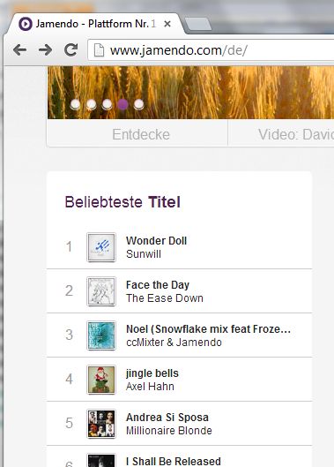Open the Face the Day track link

click(158, 285)
